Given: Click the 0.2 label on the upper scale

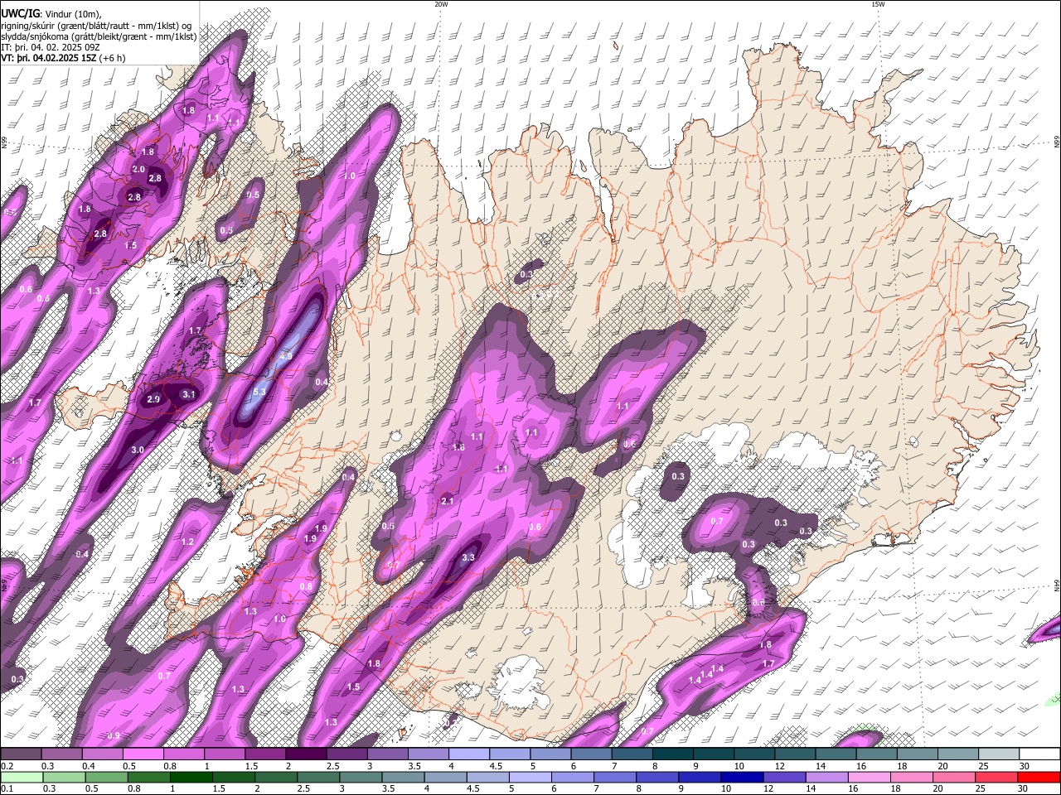Looking at the screenshot, I should [7, 766].
